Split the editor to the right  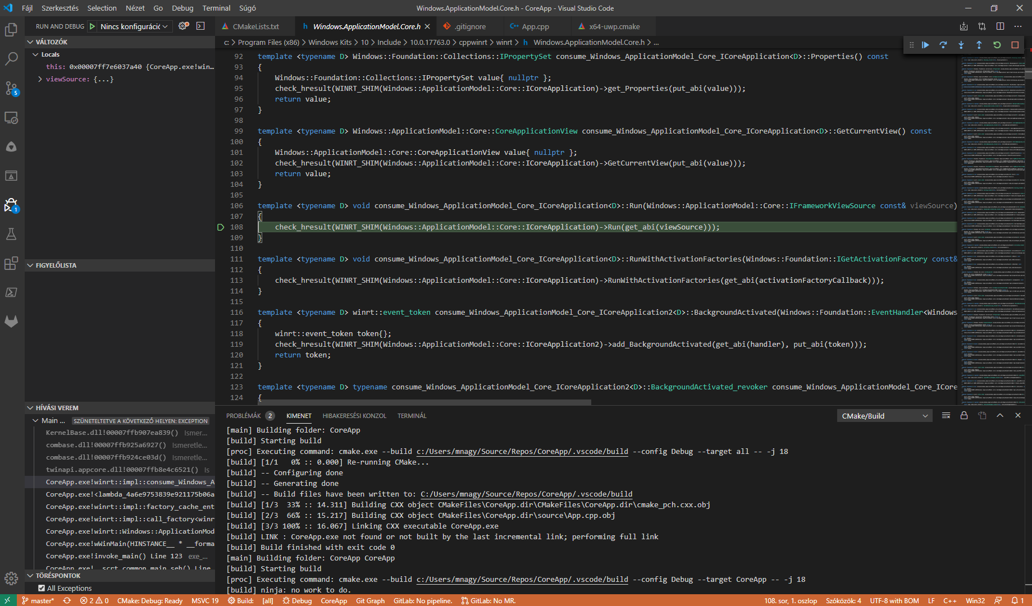tap(1000, 26)
